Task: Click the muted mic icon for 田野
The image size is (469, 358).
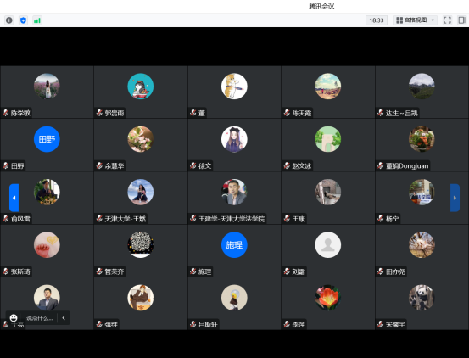Action: pyautogui.click(x=5, y=165)
